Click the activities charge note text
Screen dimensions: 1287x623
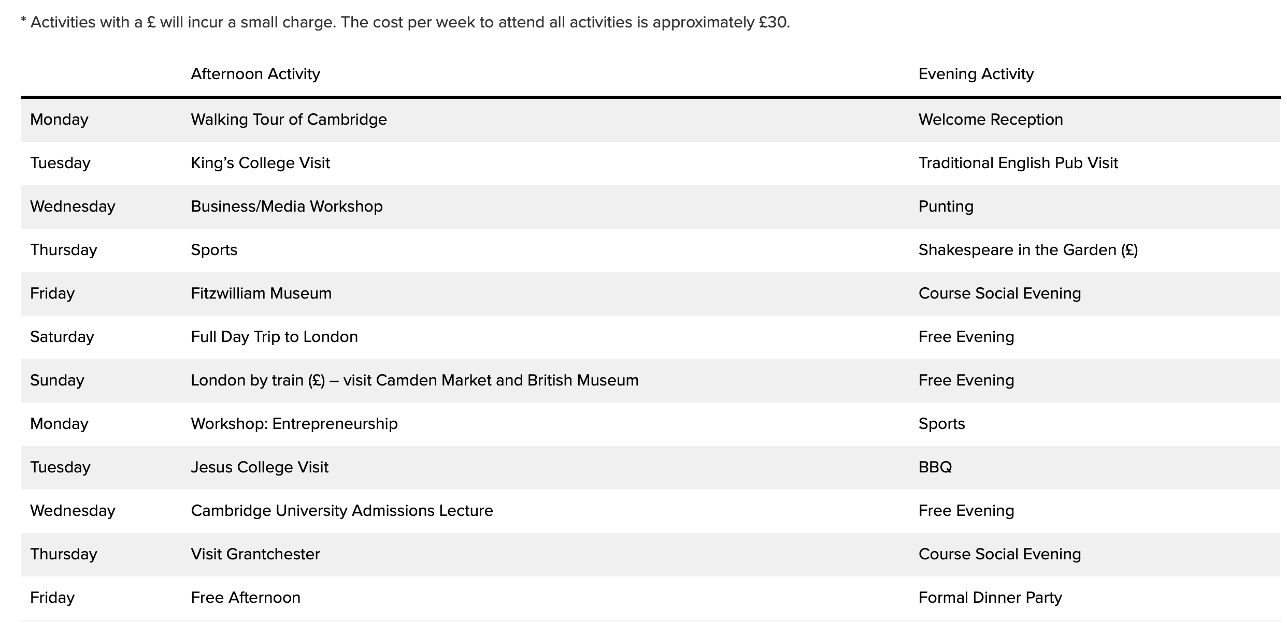(x=405, y=23)
